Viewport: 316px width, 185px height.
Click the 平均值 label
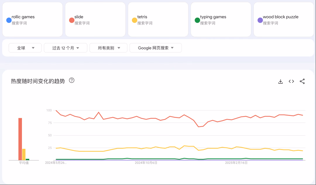(x=24, y=163)
